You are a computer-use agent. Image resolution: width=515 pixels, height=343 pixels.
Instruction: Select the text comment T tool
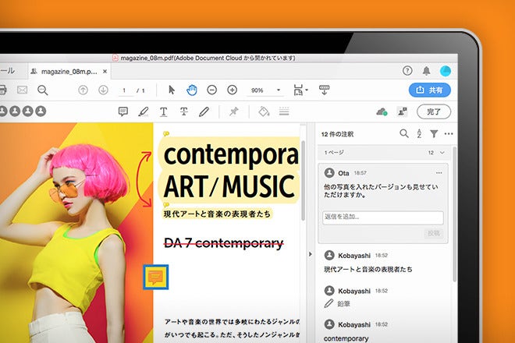tap(164, 112)
